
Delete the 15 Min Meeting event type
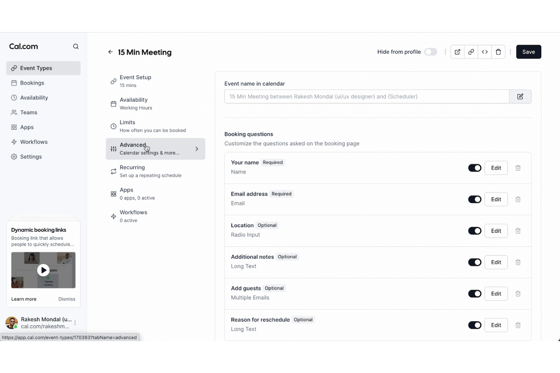coord(498,52)
